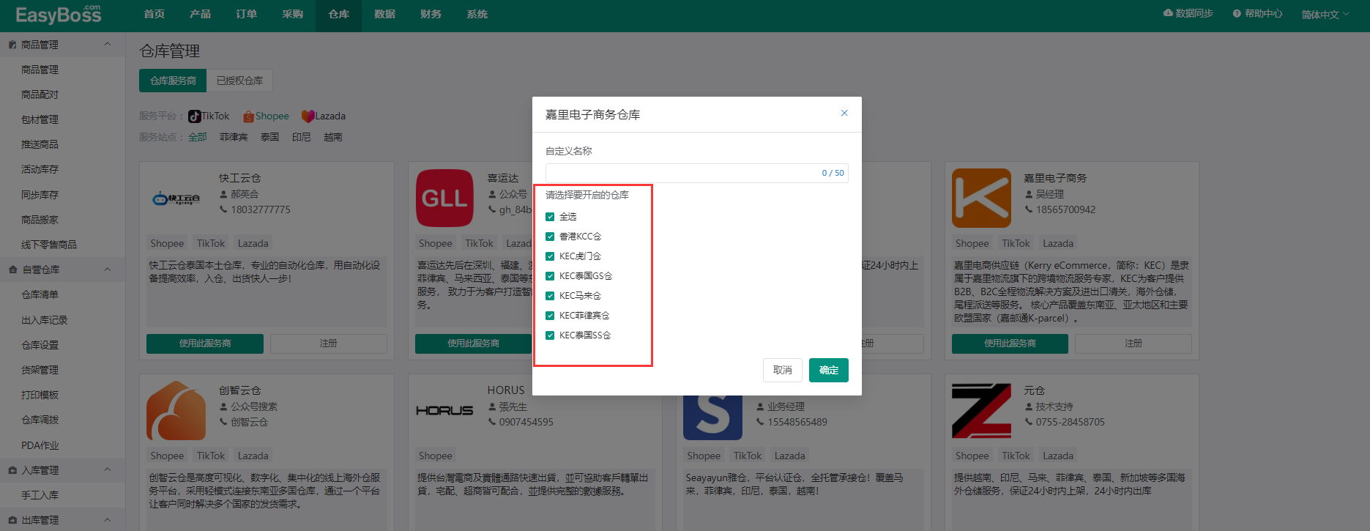Screen dimensions: 1370x531
Task: Click the 快工云仓 provider logo
Action: coord(176,198)
